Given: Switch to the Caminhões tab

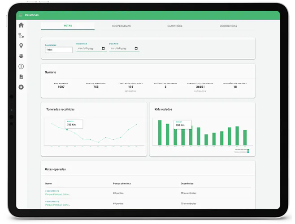Looking at the screenshot, I should click(x=175, y=26).
